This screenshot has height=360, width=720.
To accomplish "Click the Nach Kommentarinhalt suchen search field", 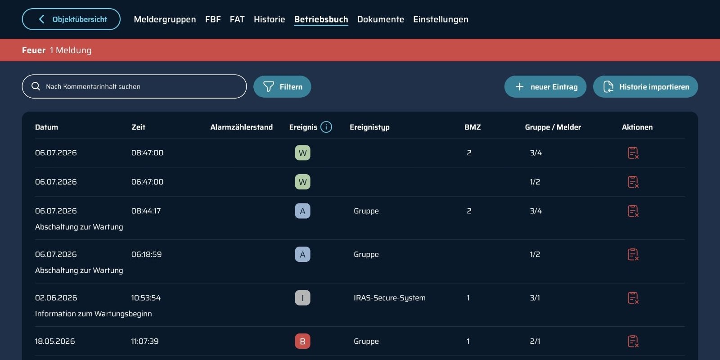I will 134,86.
